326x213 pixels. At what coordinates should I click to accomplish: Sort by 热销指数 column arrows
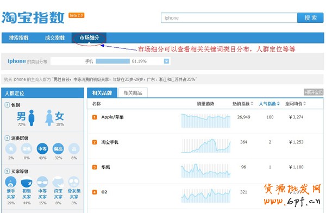pyautogui.click(x=252, y=103)
